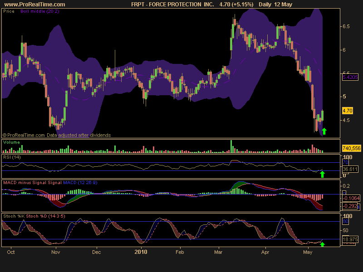Click the 4.5 price axis label

point(346,120)
